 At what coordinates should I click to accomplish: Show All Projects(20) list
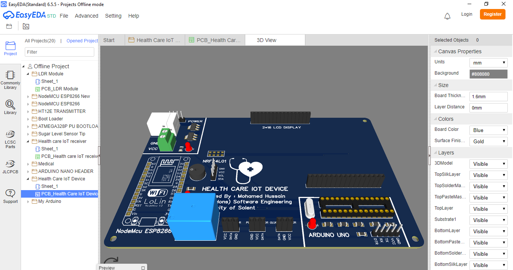(40, 41)
